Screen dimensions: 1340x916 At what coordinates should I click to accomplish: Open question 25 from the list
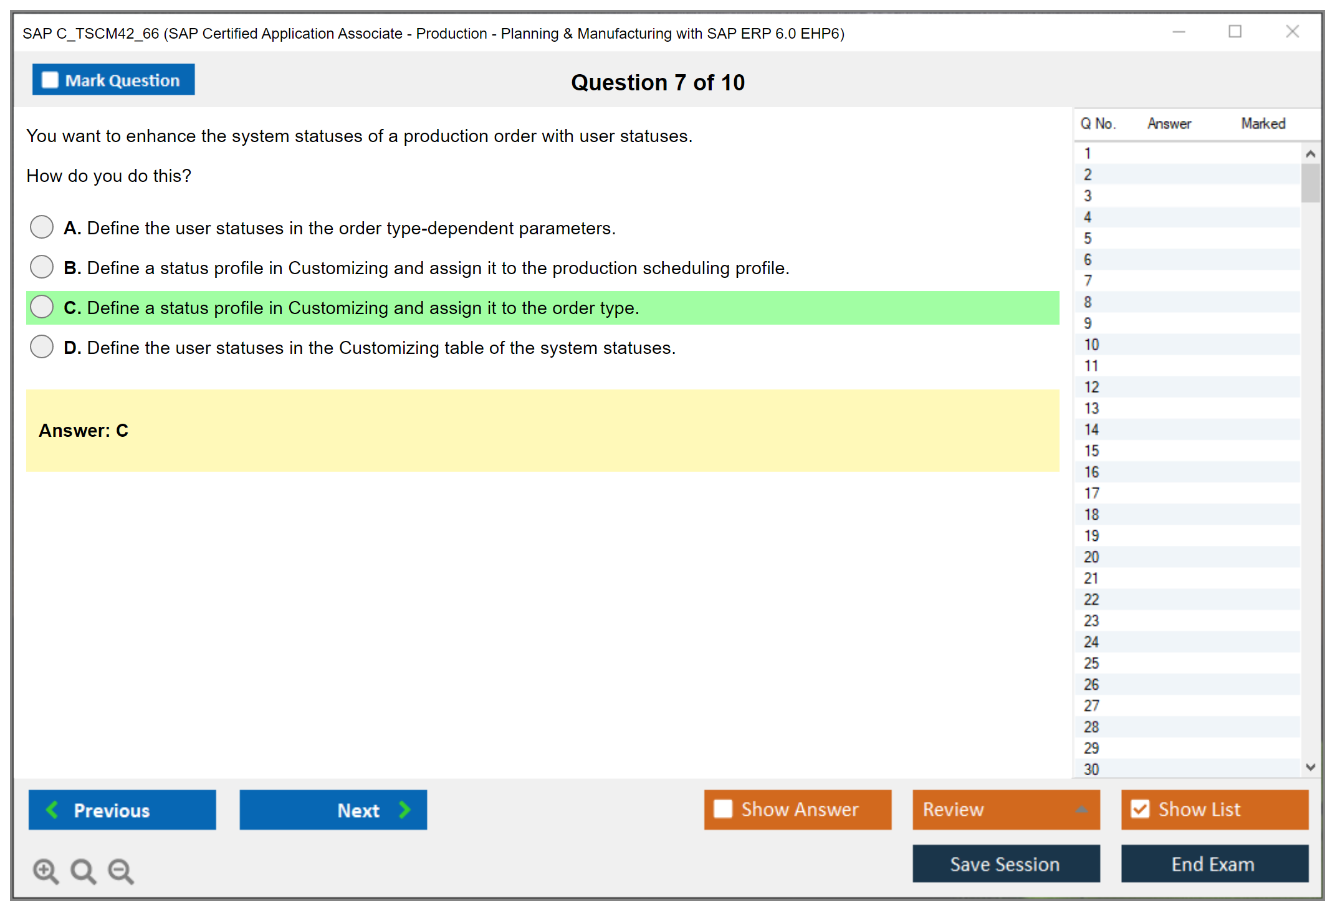1091,663
